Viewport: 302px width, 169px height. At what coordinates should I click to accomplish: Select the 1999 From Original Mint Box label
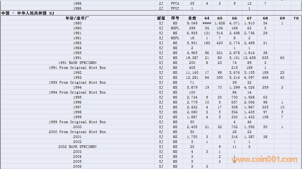click(x=77, y=122)
